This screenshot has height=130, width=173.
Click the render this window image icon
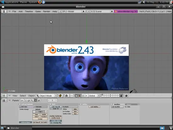pos(126,96)
